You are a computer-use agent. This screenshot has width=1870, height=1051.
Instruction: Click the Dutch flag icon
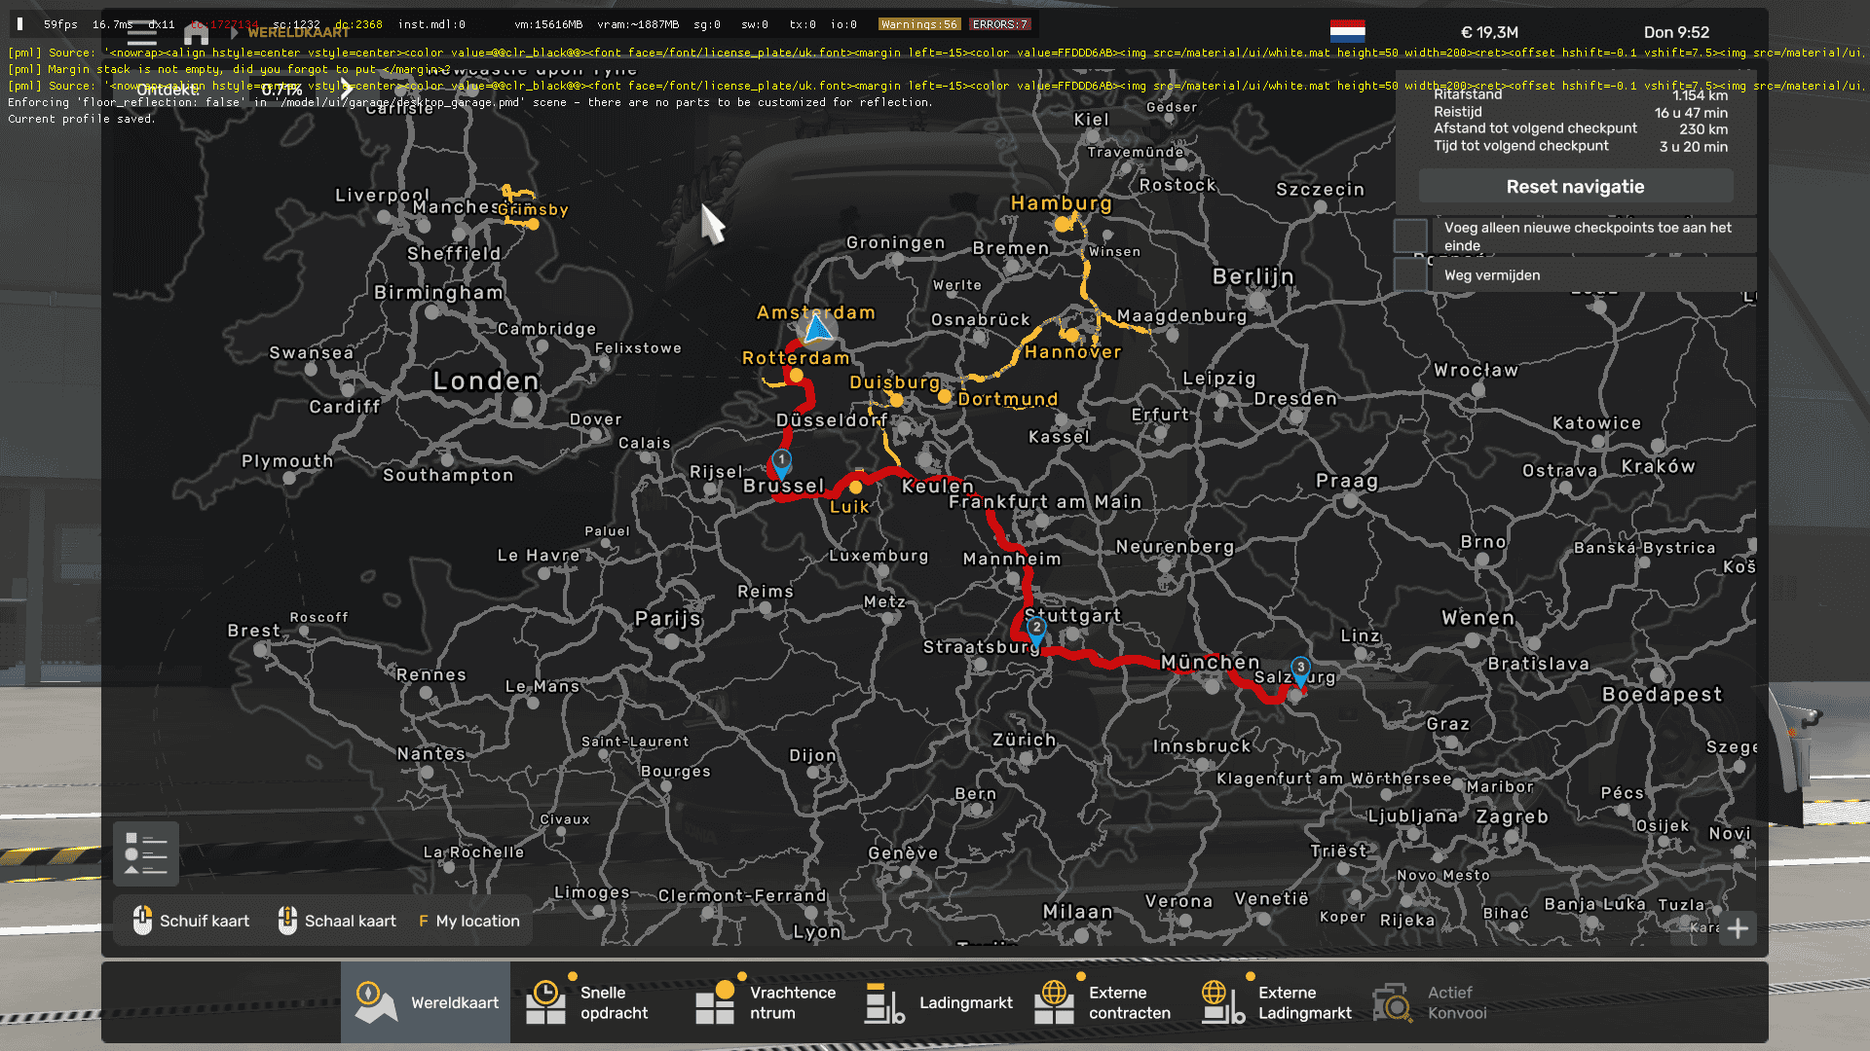point(1347,31)
